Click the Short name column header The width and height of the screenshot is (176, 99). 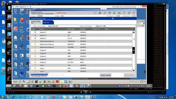point(73,29)
